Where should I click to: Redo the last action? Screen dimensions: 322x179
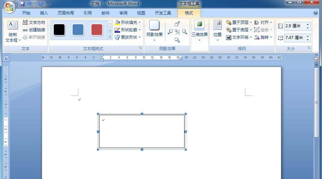[x=40, y=4]
